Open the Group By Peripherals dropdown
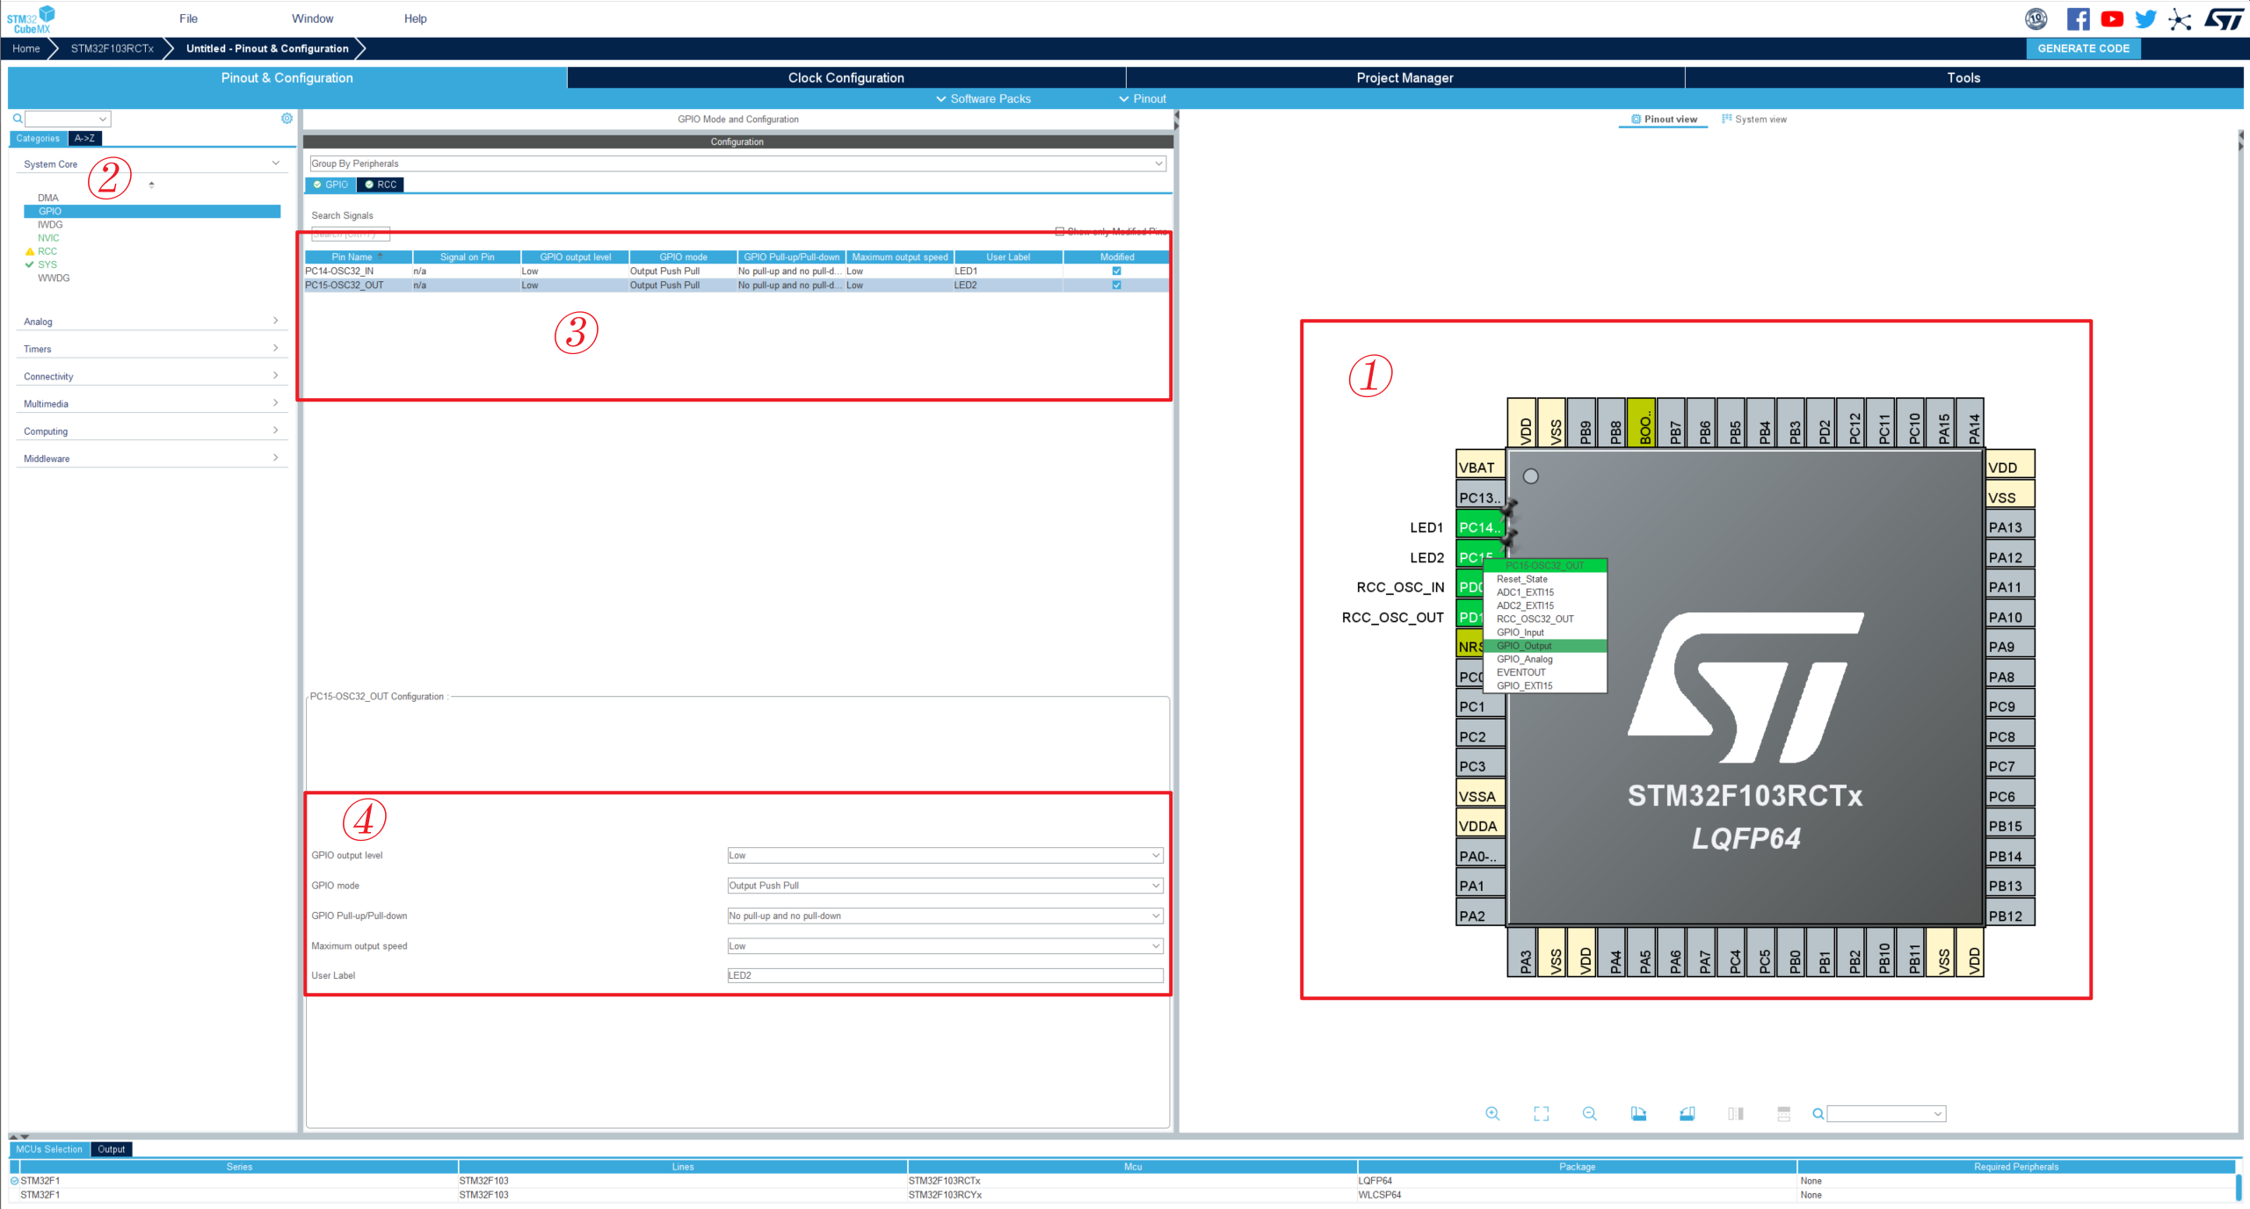 click(x=738, y=163)
